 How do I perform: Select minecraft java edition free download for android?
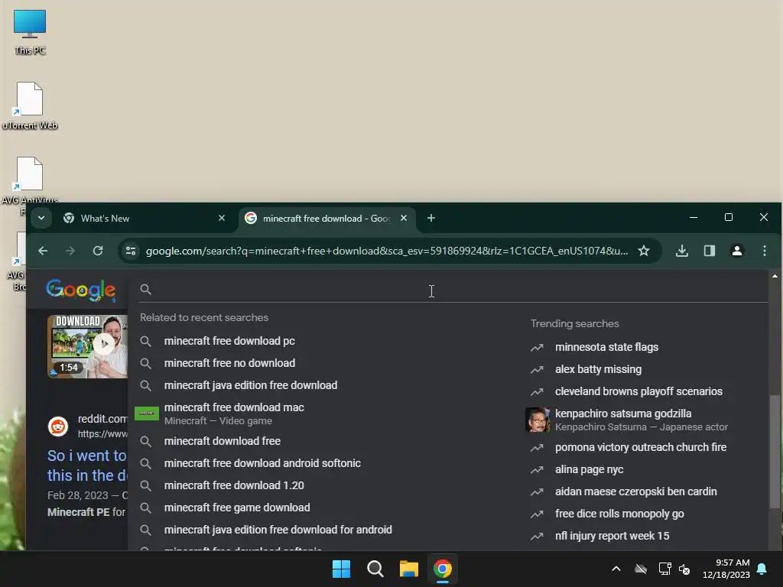click(x=278, y=530)
